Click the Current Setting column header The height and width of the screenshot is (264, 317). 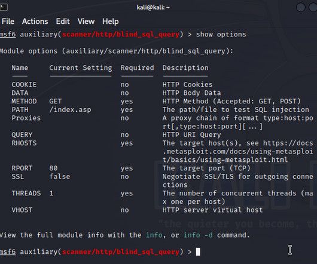pos(81,68)
